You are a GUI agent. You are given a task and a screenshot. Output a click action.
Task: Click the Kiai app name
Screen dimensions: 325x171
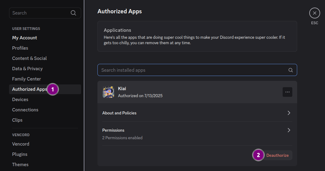coord(122,89)
